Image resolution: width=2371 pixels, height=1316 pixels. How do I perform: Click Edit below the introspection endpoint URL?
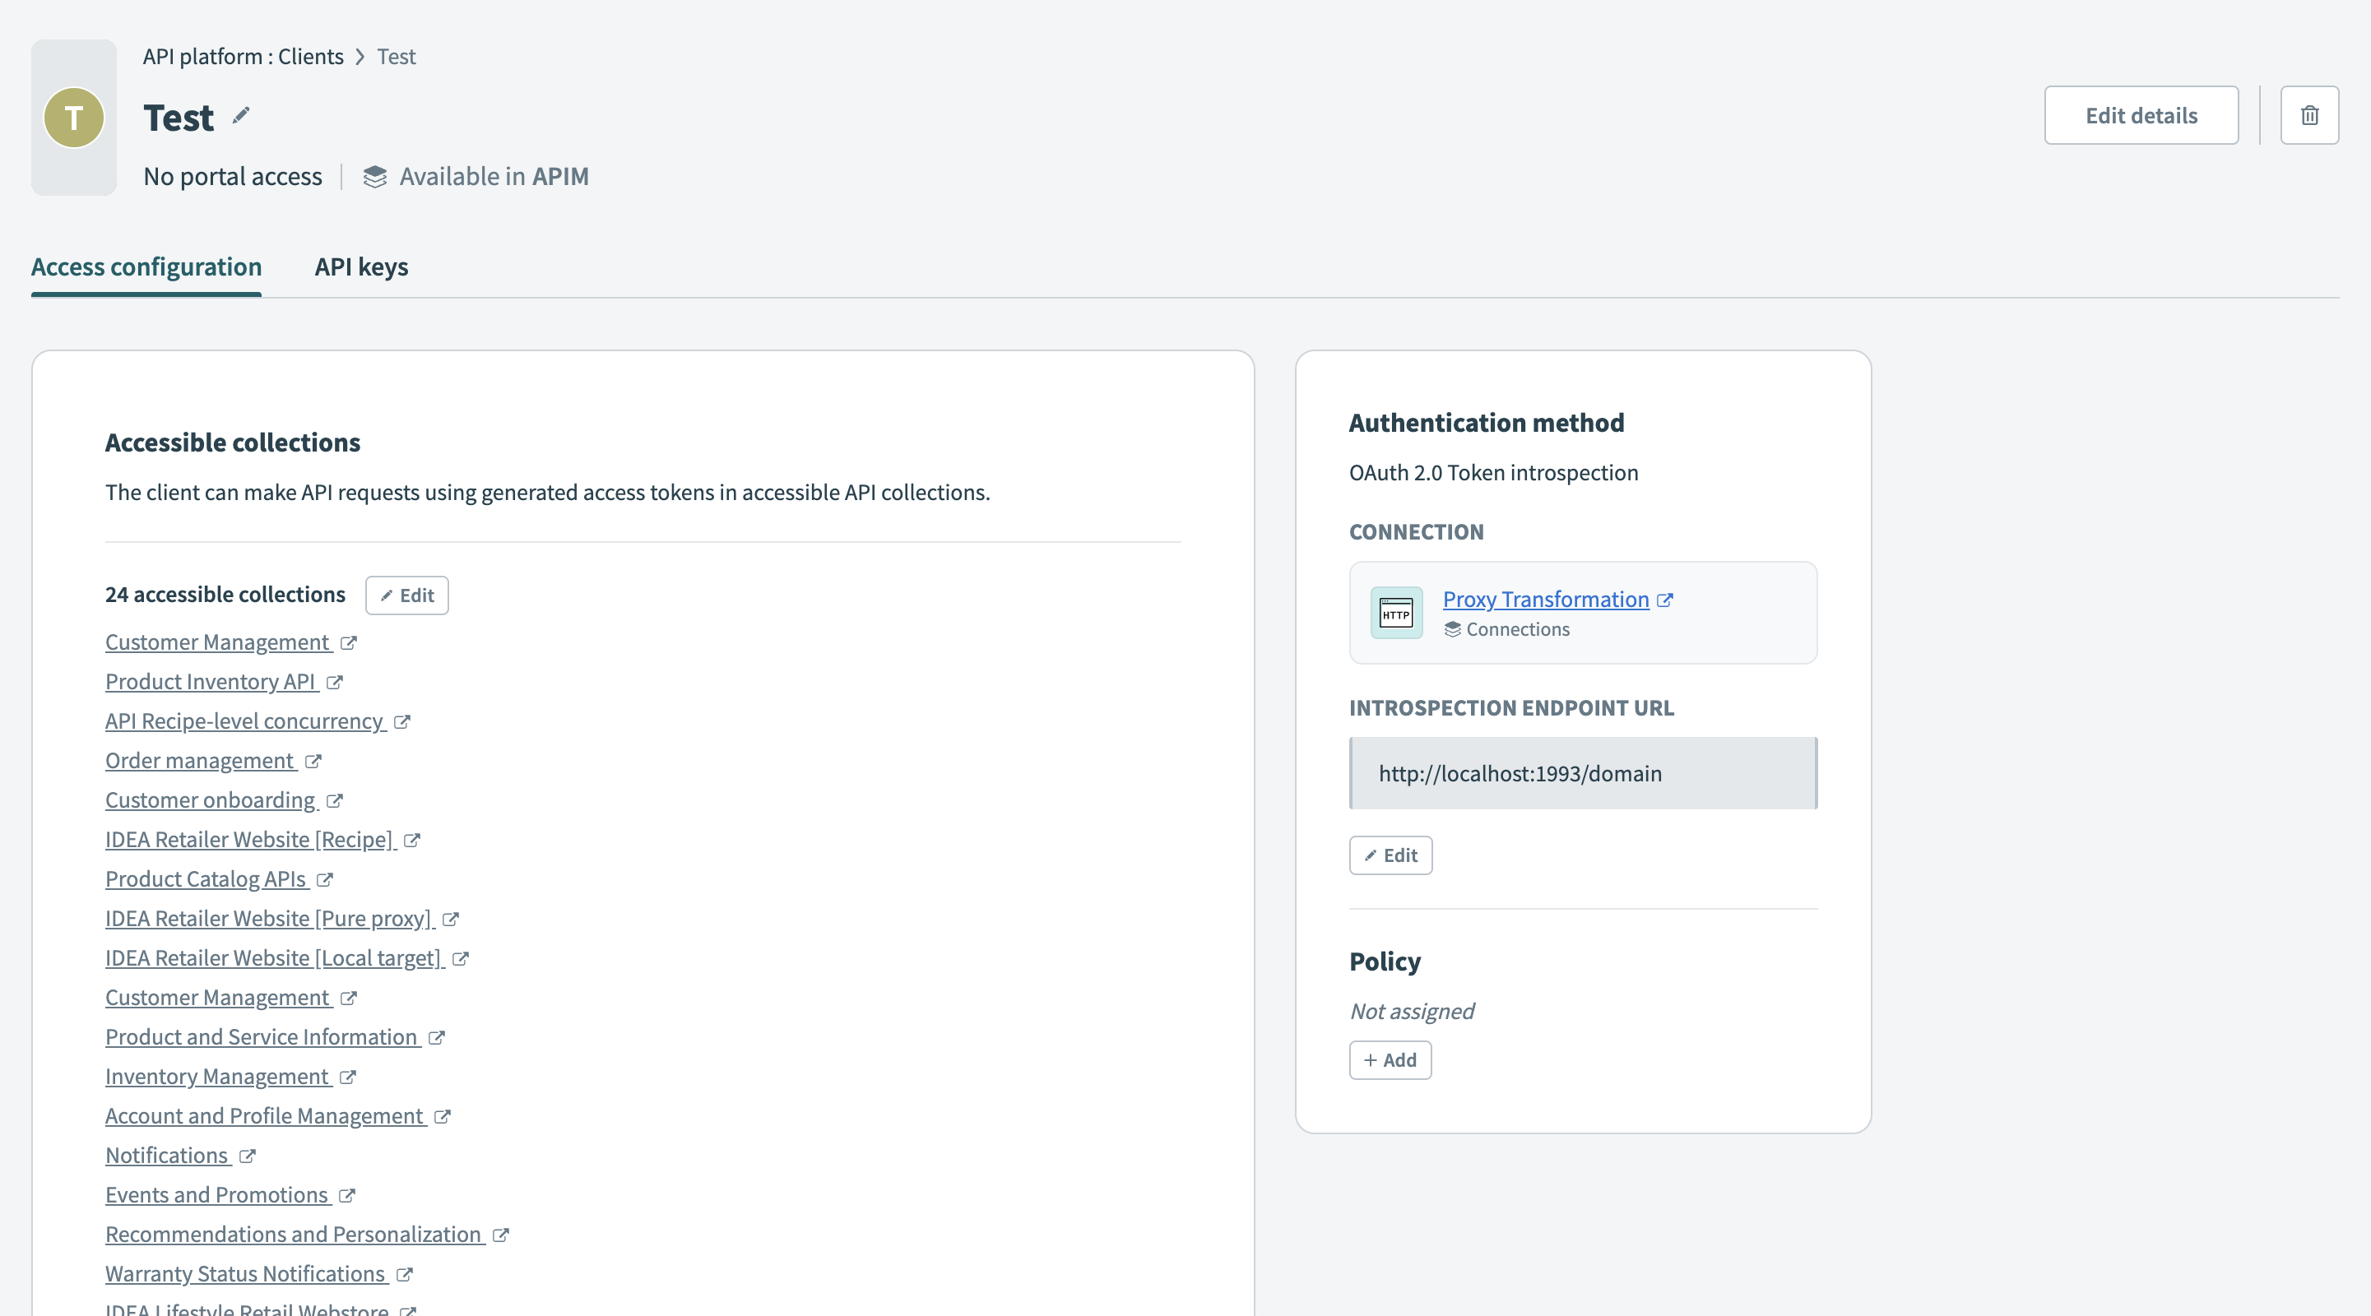pos(1390,855)
